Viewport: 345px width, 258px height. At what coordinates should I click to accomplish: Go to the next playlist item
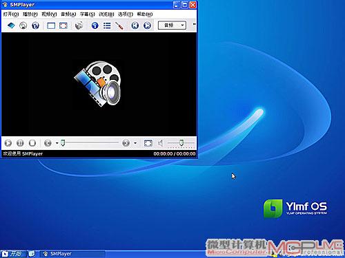pyautogui.click(x=147, y=25)
